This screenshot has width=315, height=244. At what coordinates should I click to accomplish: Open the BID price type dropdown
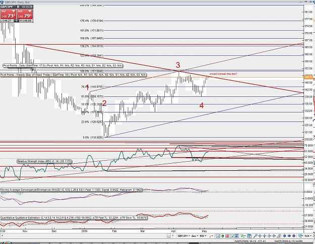point(203,236)
